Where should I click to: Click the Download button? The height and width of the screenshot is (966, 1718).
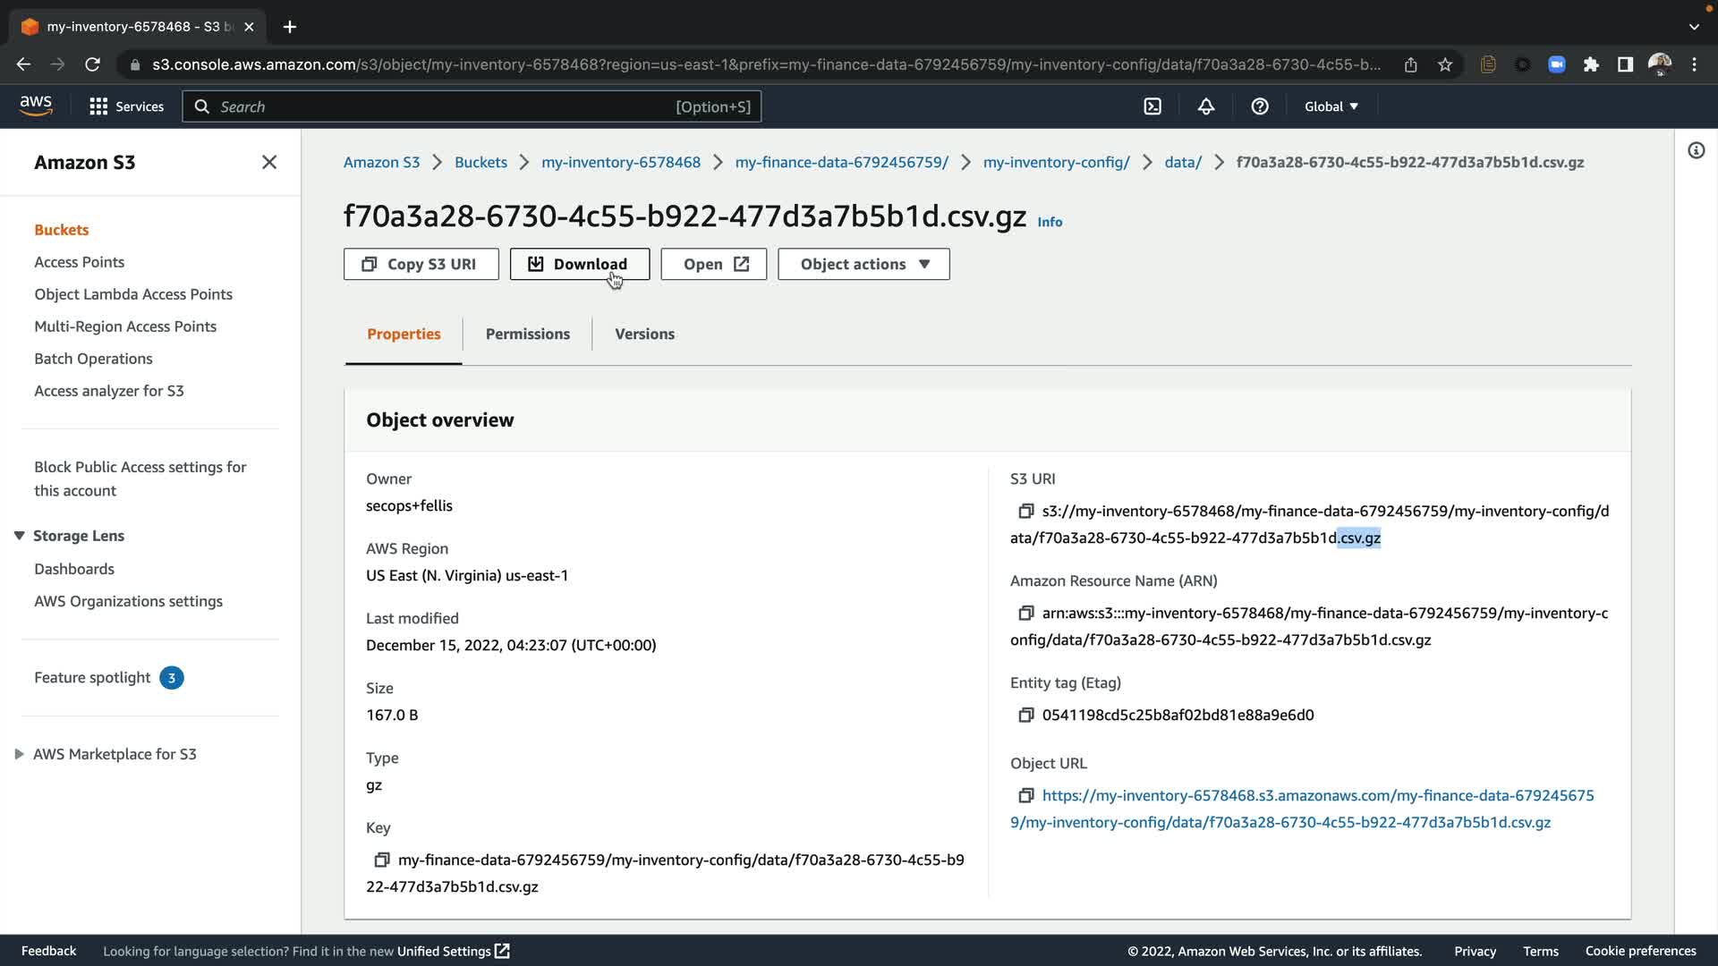coord(579,264)
